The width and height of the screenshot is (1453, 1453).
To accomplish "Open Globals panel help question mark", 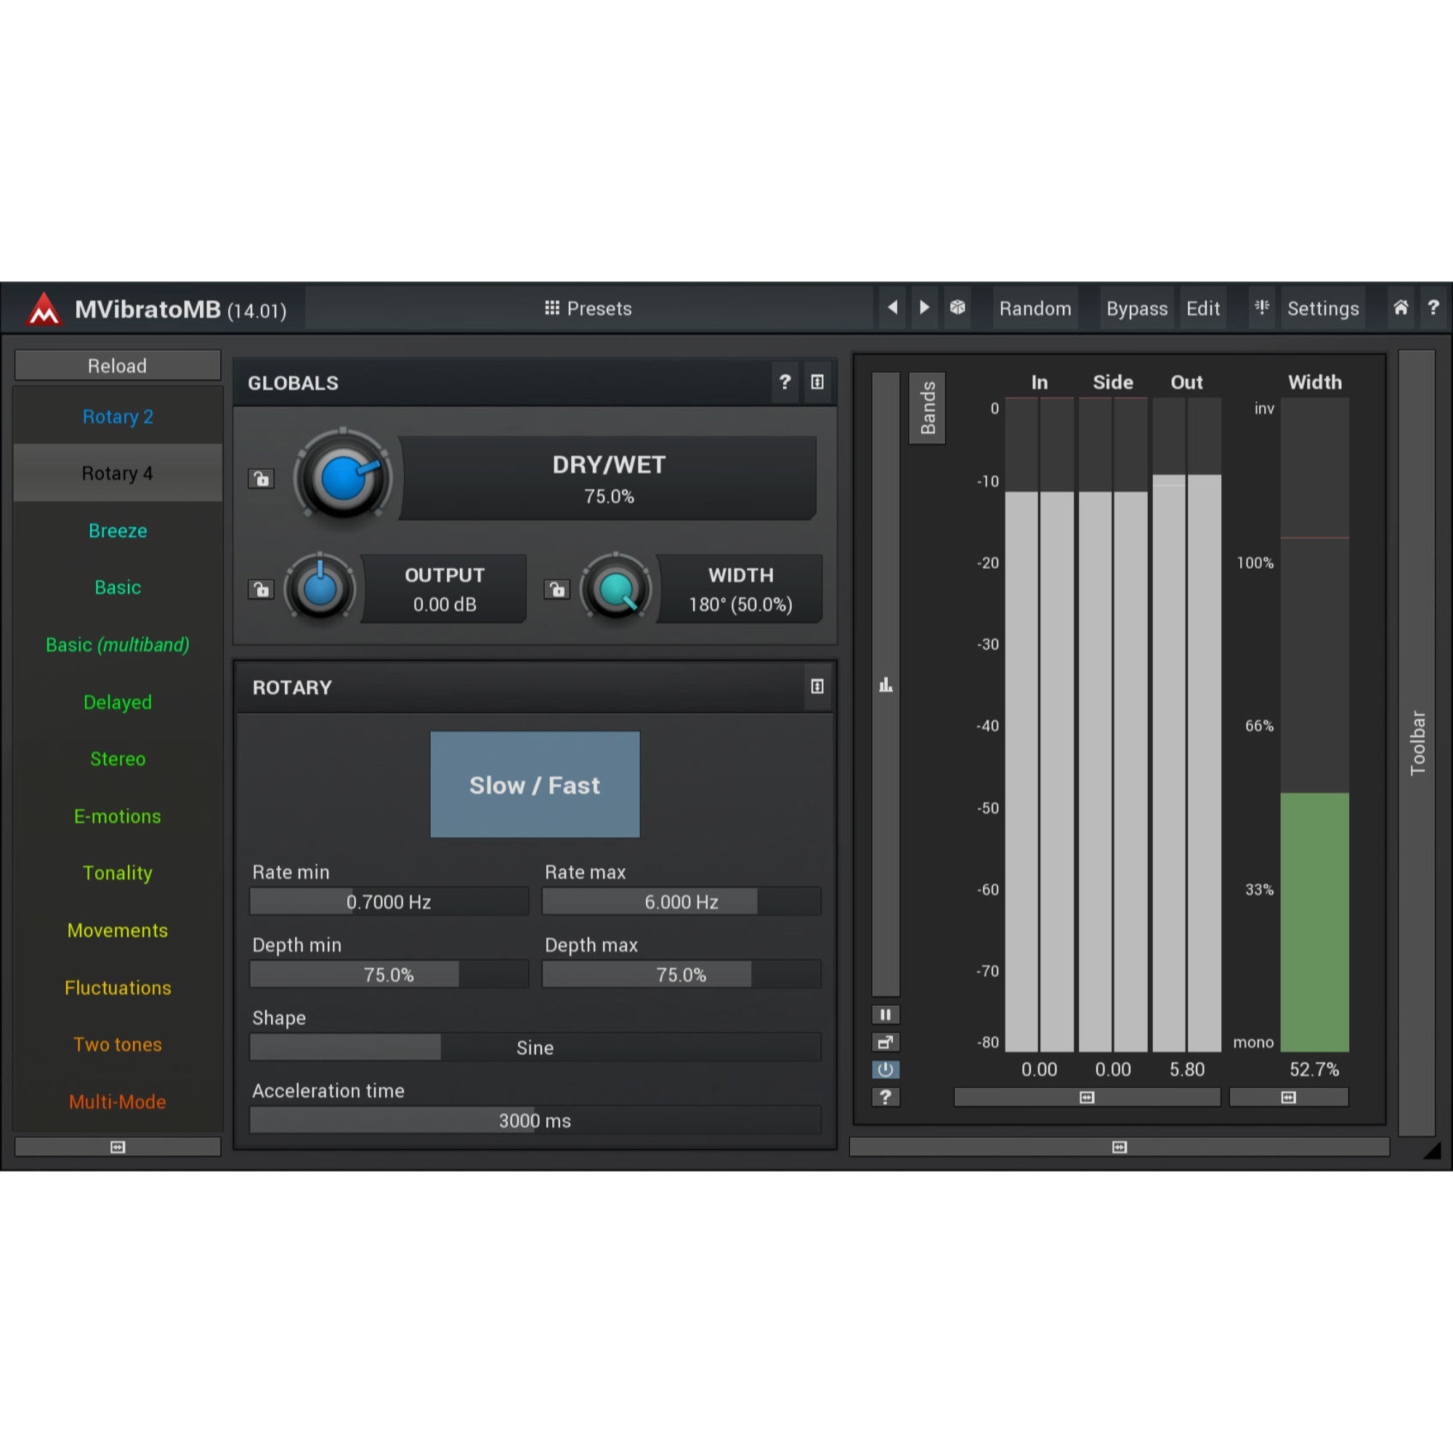I will point(785,382).
